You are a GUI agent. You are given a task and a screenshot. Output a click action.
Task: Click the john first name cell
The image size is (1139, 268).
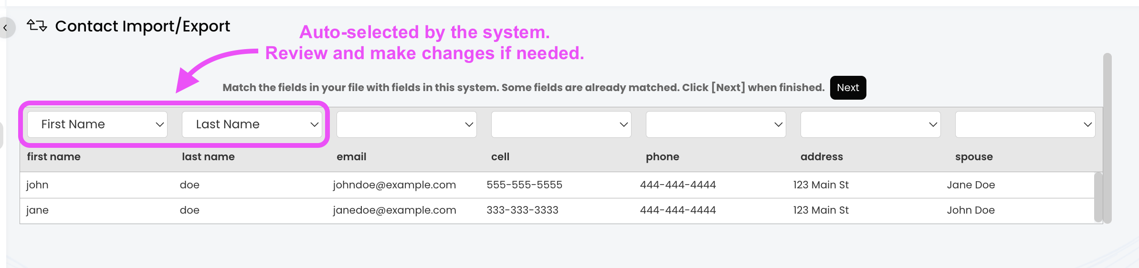(37, 185)
